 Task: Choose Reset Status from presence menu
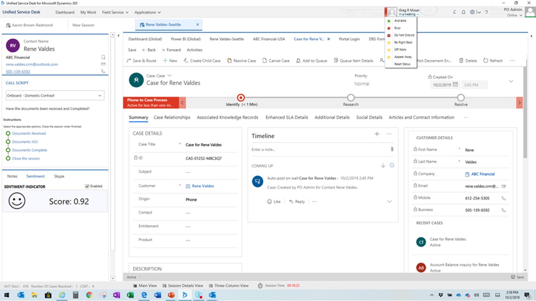coord(402,64)
